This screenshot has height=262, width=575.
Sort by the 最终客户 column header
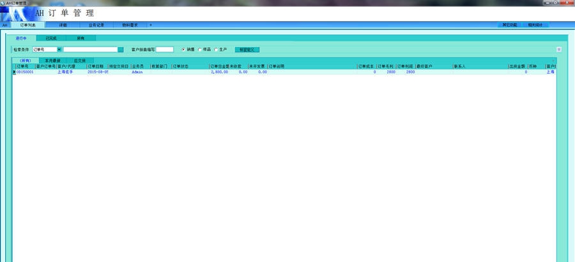434,66
